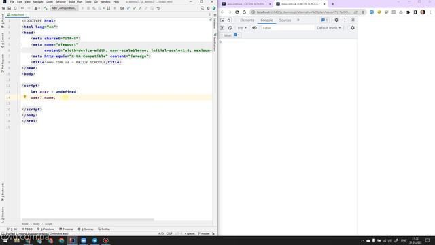Click the body breadcrumb in editor
Viewport: 435px width, 245px height.
(36, 224)
